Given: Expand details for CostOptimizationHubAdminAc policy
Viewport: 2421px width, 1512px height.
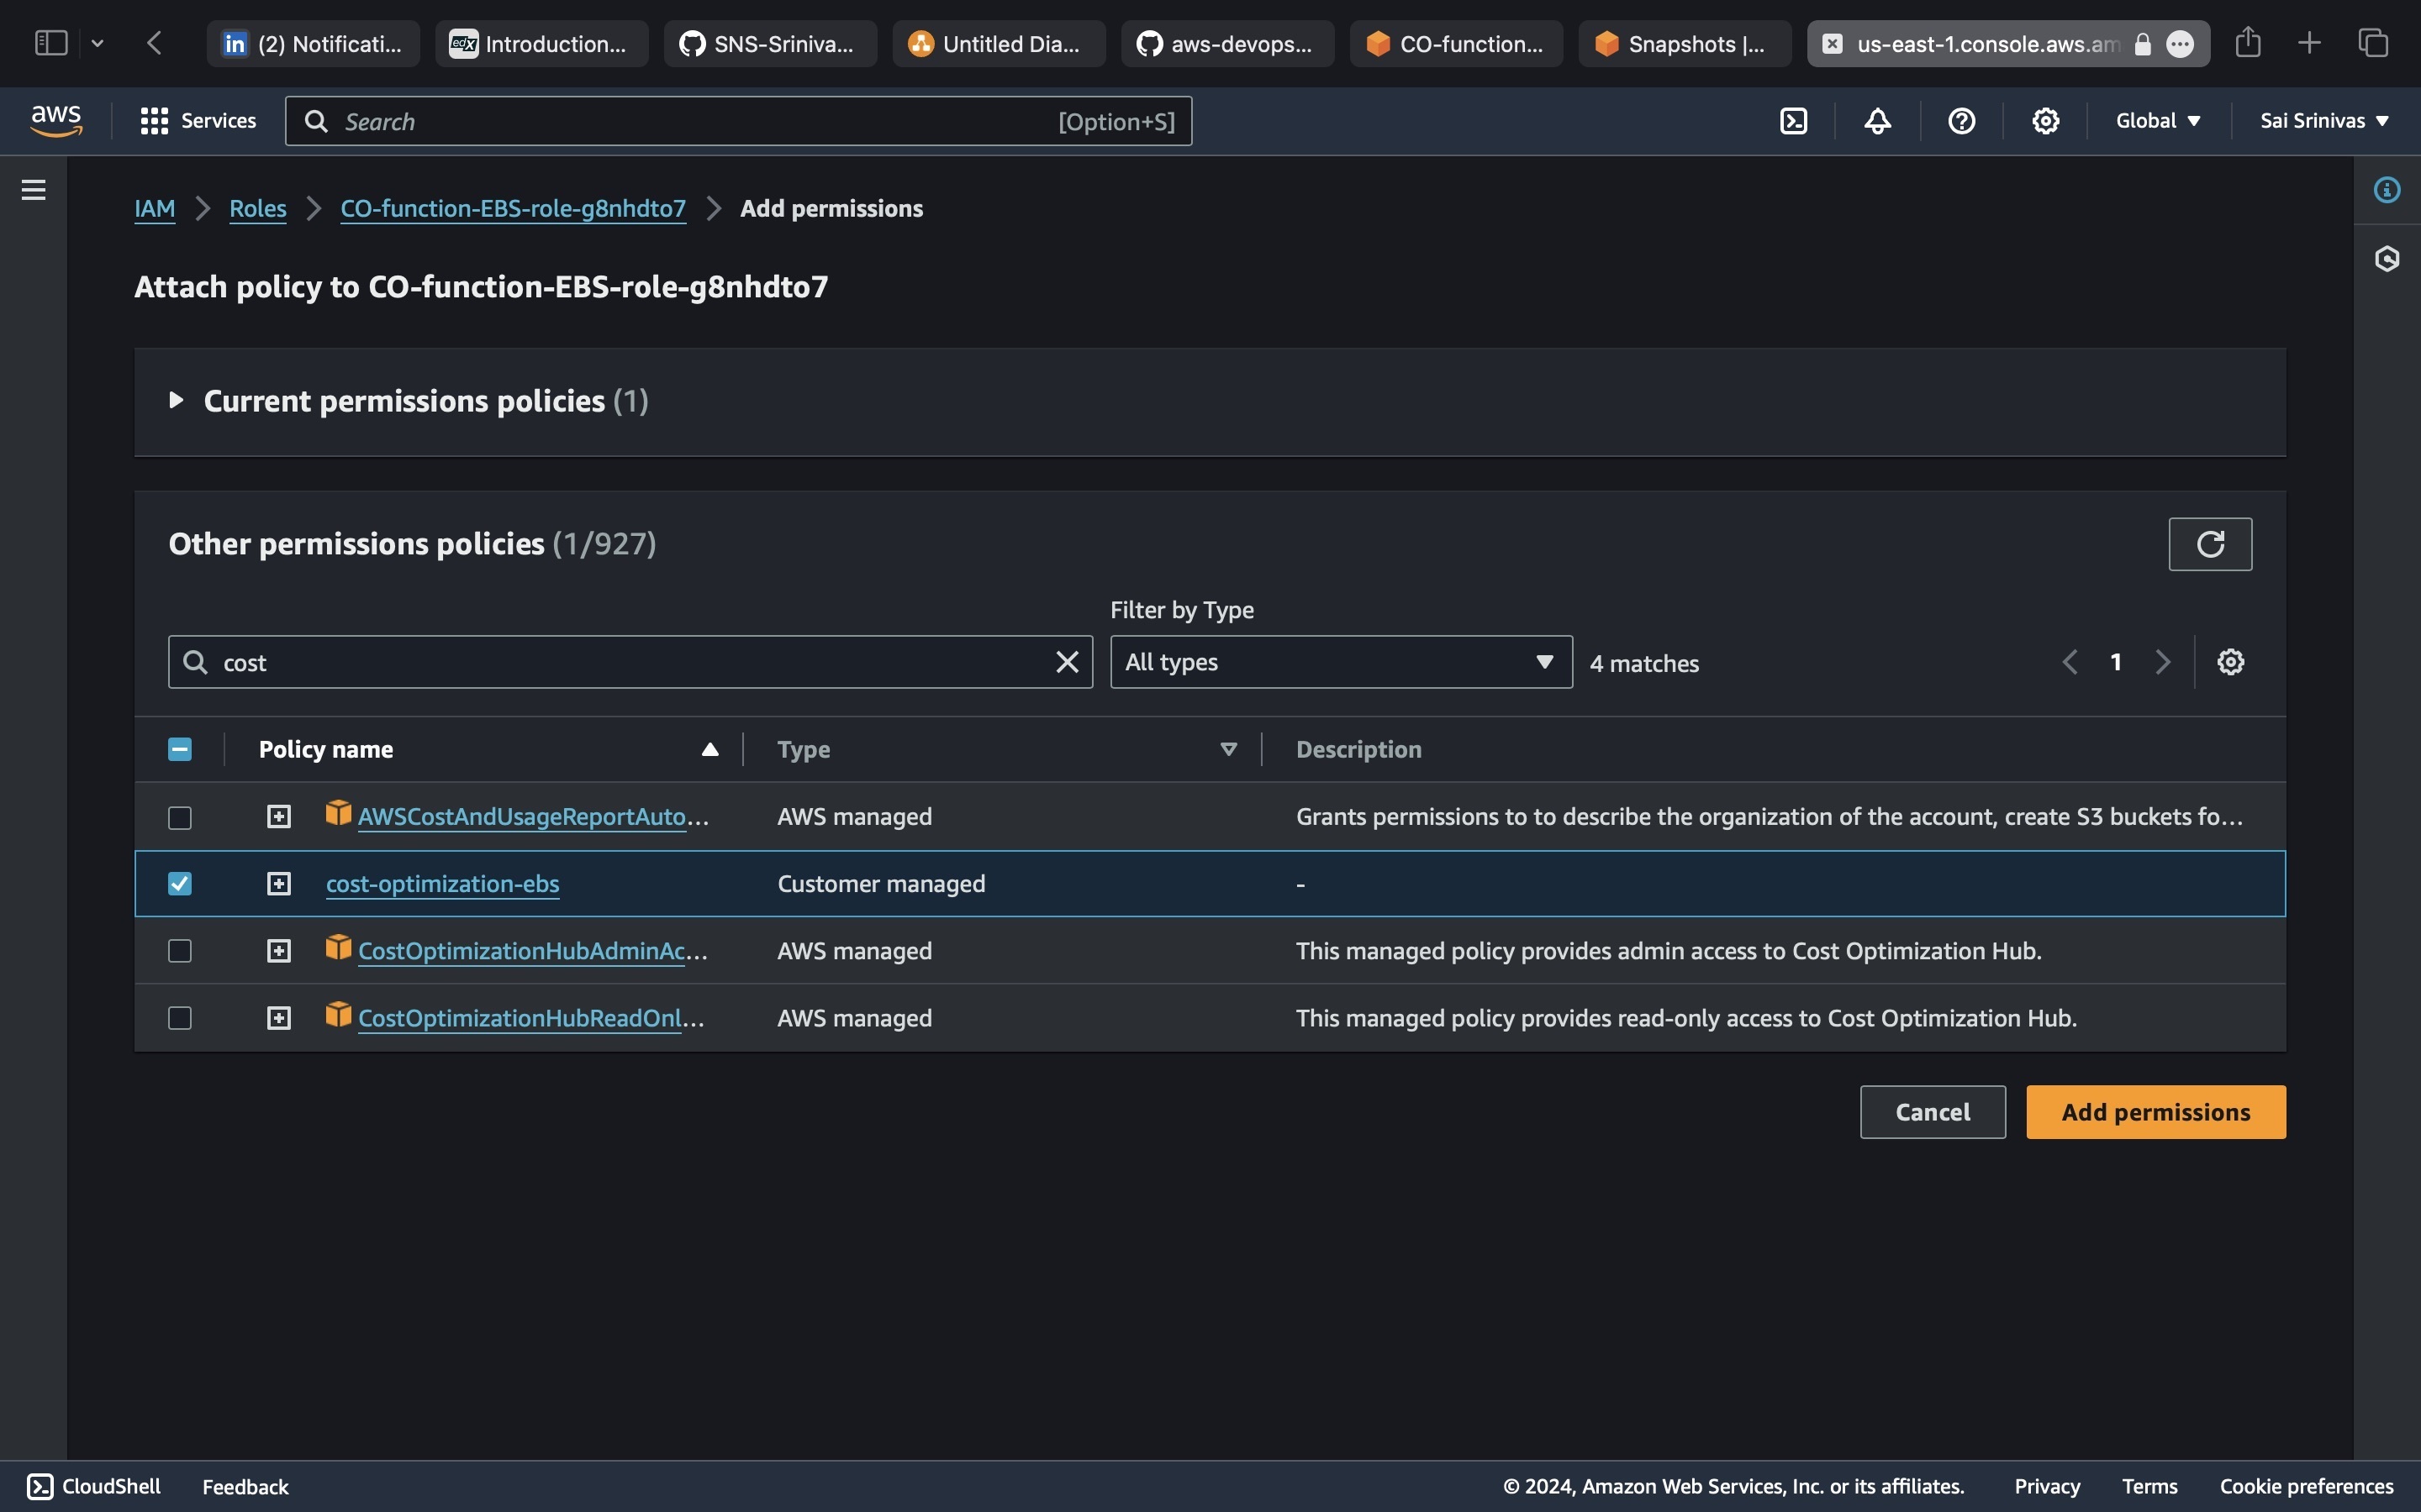Looking at the screenshot, I should (278, 950).
